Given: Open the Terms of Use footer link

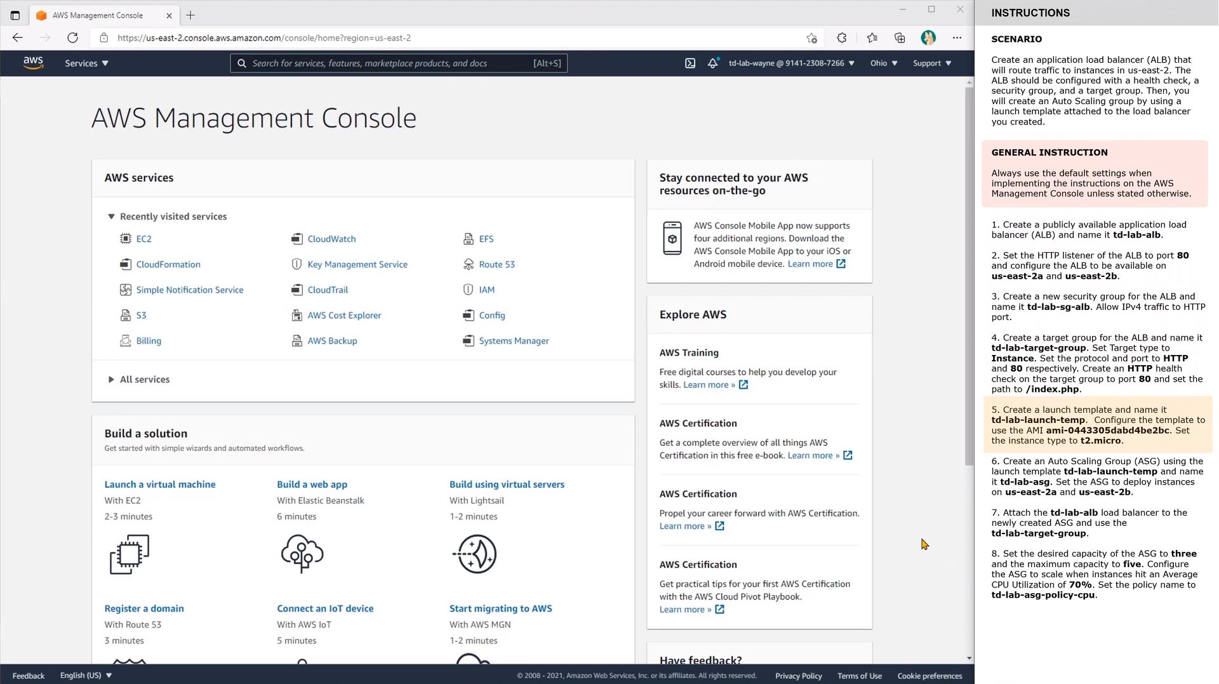Looking at the screenshot, I should (x=859, y=676).
